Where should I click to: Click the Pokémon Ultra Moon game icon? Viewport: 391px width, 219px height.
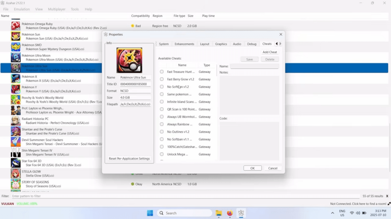[15, 57]
